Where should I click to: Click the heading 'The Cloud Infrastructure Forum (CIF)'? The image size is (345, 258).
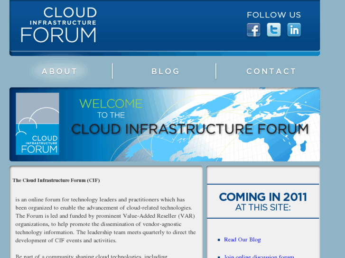[56, 180]
